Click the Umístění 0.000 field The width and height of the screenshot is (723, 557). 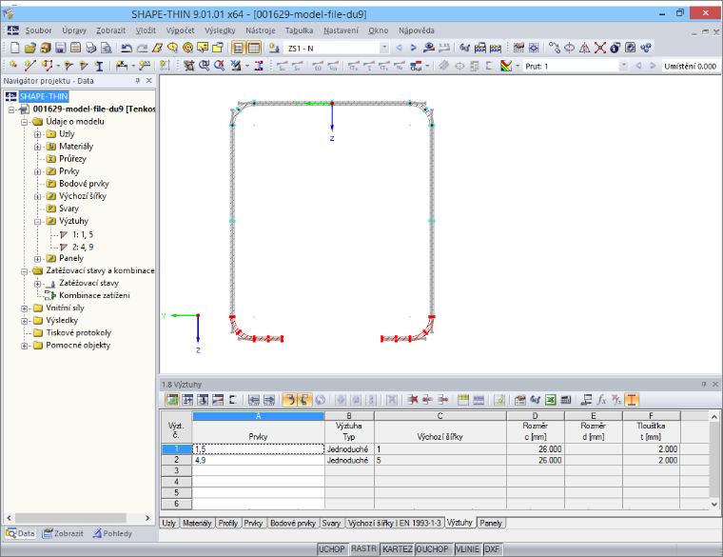click(690, 66)
